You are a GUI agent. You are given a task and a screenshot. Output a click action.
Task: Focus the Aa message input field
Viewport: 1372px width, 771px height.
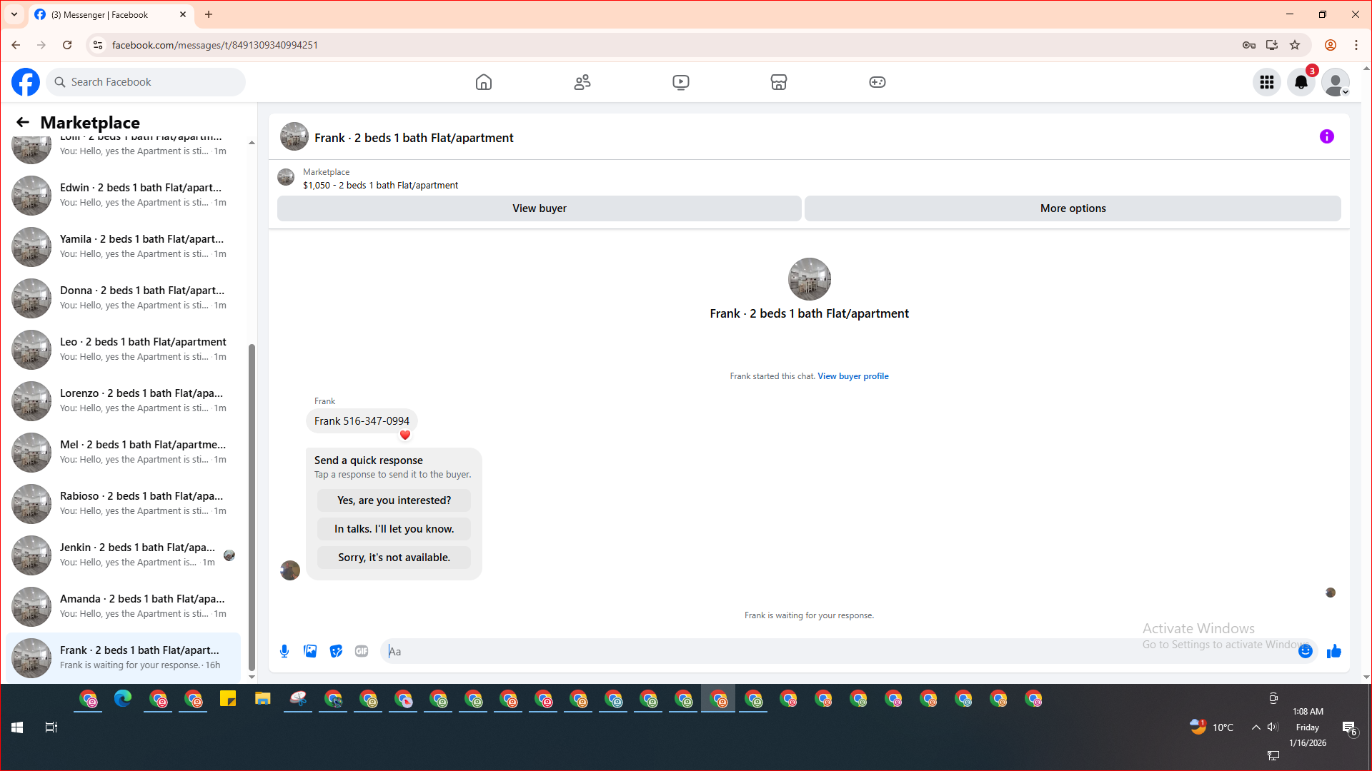(836, 651)
